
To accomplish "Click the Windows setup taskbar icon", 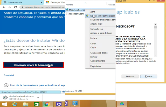I will click(122, 104).
